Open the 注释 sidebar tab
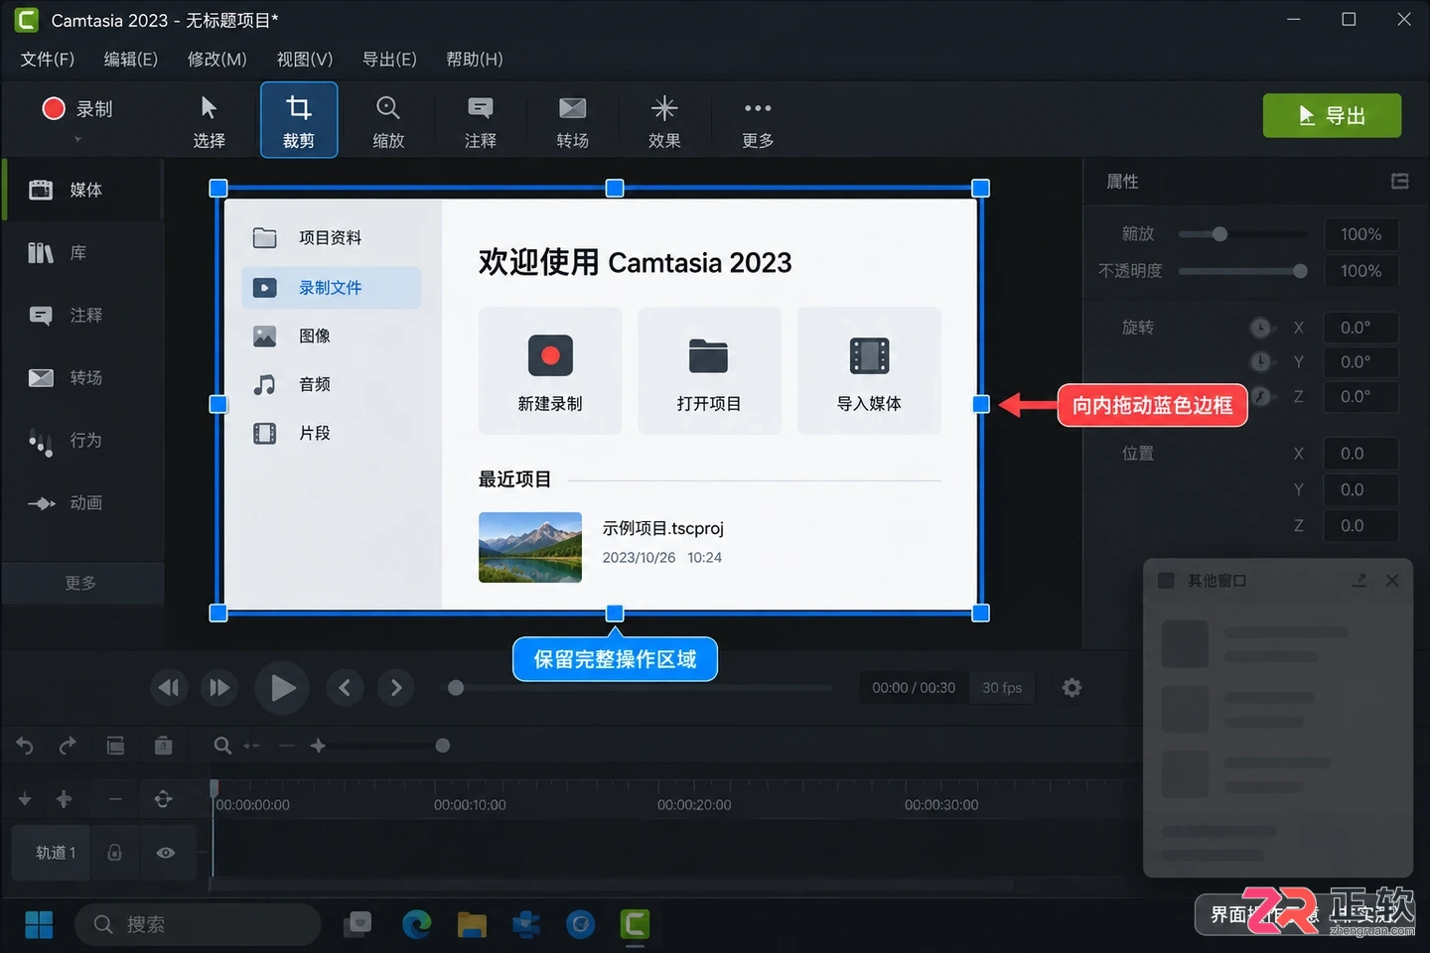This screenshot has height=953, width=1430. [x=83, y=316]
